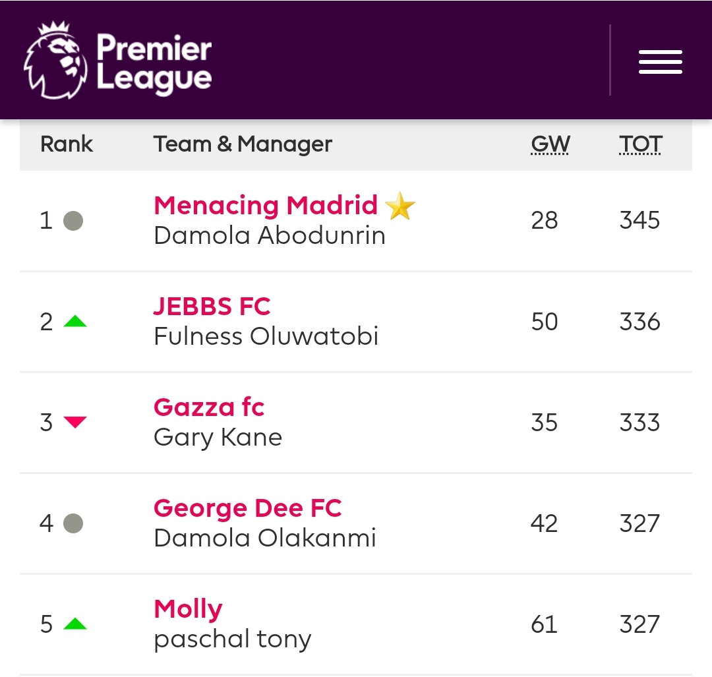This screenshot has width=712, height=677.
Task: Click the red down arrow for Gazza fc
Action: (x=75, y=422)
